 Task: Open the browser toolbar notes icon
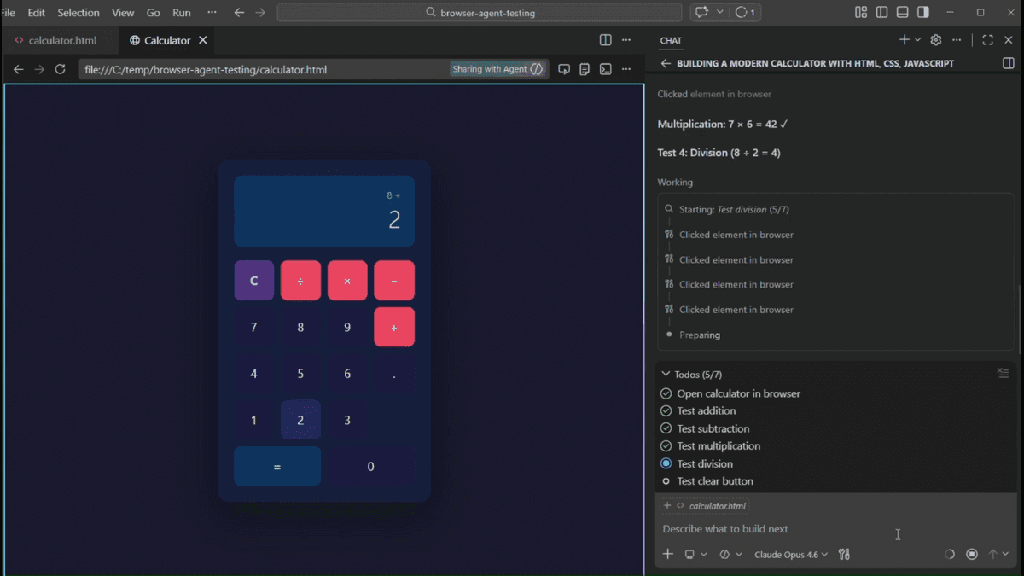click(585, 69)
